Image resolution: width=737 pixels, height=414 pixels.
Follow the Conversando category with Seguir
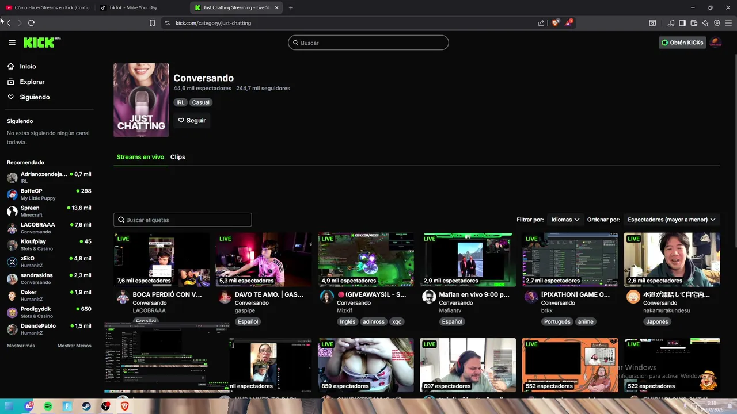click(x=192, y=121)
